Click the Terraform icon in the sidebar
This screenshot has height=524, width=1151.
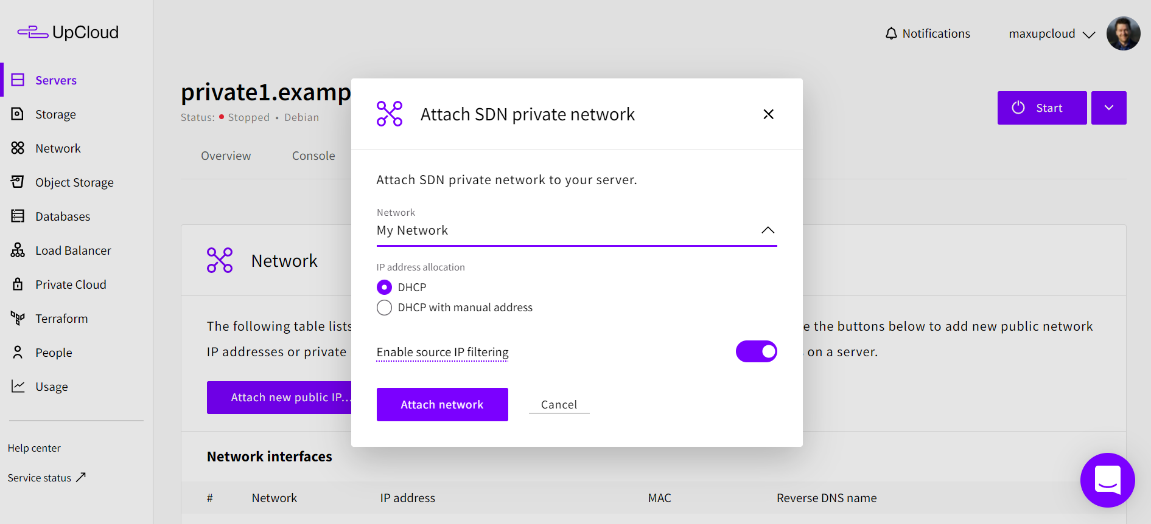[18, 318]
